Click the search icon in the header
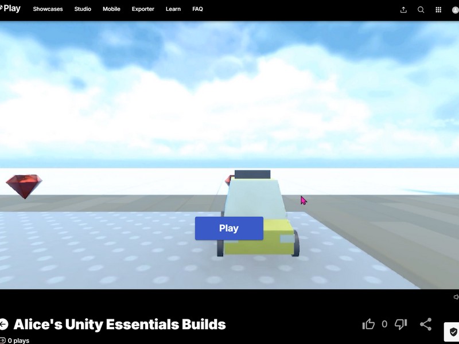Viewport: 459px width, 344px height. 420,9
